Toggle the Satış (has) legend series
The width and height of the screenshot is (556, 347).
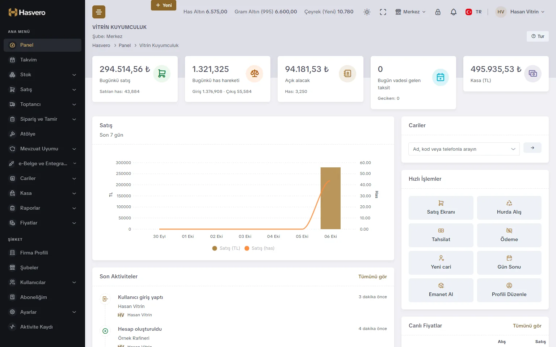(260, 248)
